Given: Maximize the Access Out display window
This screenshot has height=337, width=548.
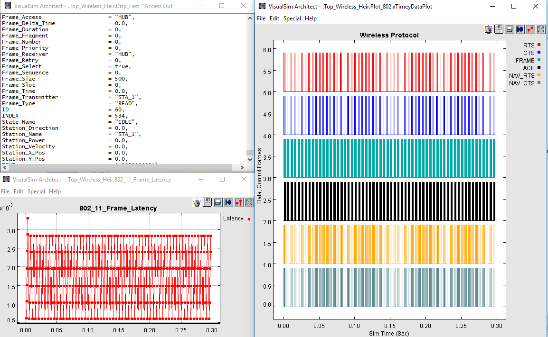Looking at the screenshot, I should click(x=222, y=6).
